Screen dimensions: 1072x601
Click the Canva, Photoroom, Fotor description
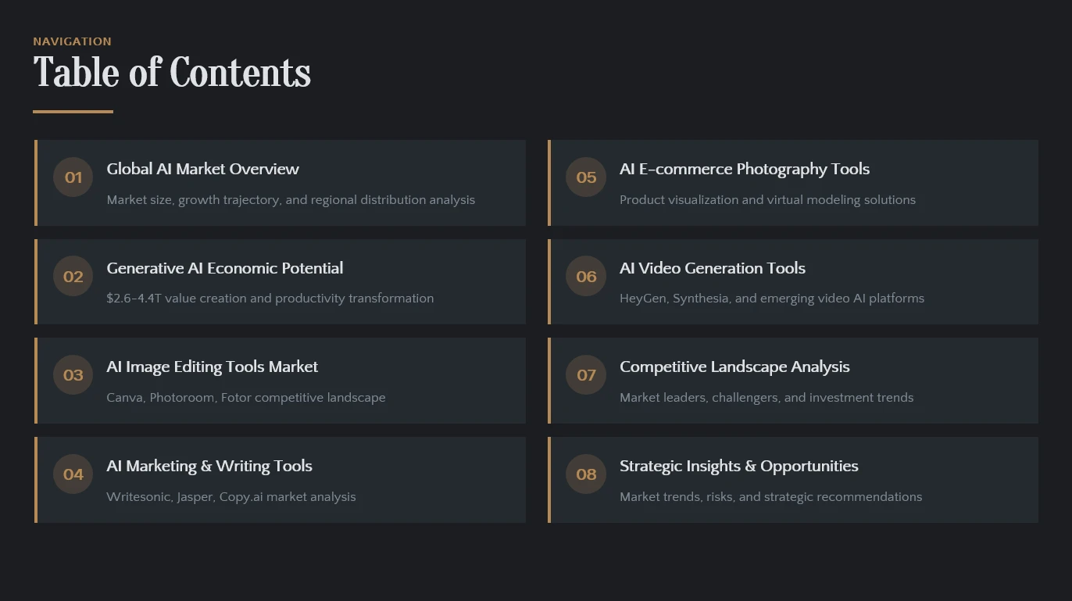click(246, 398)
